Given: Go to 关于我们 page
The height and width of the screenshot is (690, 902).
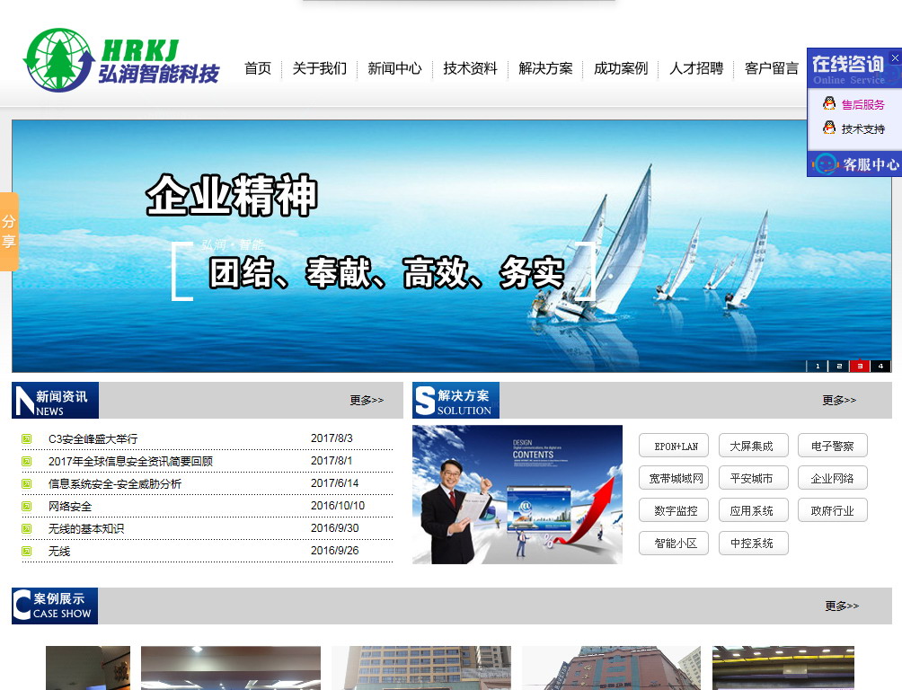Looking at the screenshot, I should pyautogui.click(x=319, y=68).
